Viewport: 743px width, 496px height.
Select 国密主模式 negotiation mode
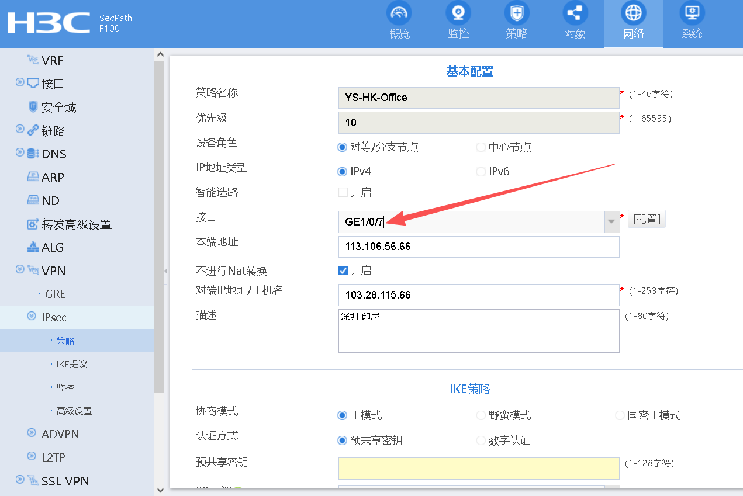620,415
